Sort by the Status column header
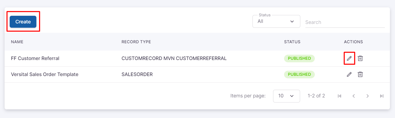 tap(292, 42)
